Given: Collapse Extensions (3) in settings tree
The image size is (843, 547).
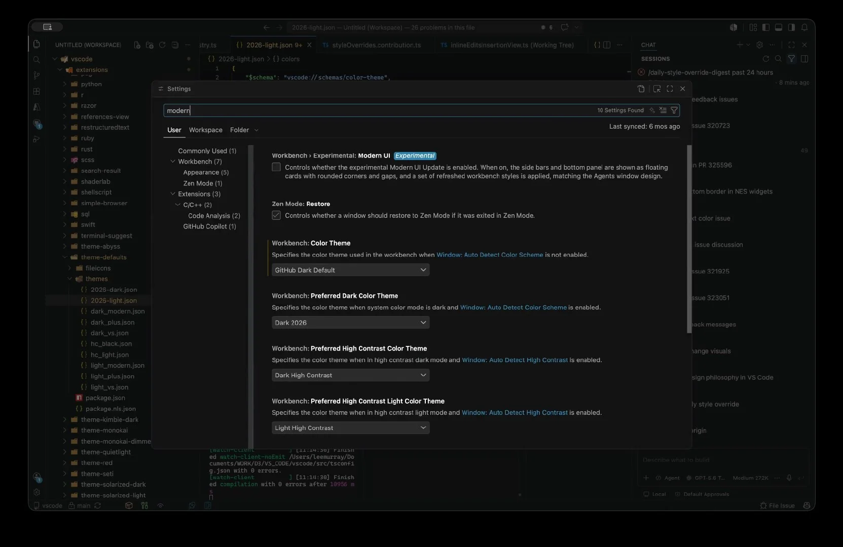Looking at the screenshot, I should (x=173, y=194).
